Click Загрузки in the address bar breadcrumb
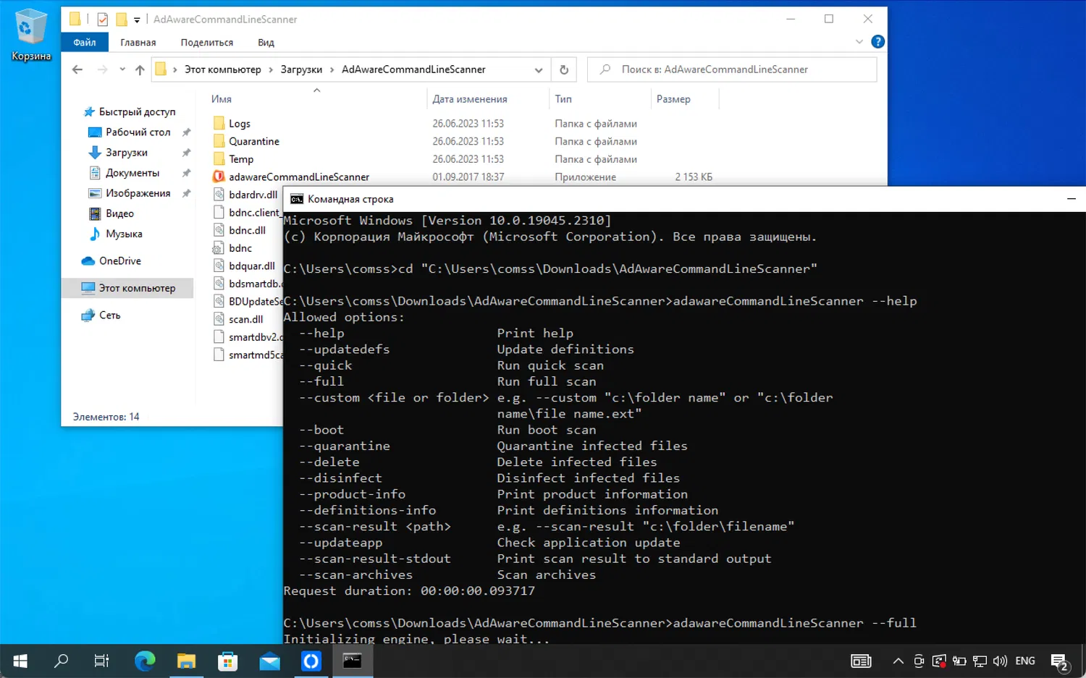Viewport: 1086px width, 678px height. [301, 69]
